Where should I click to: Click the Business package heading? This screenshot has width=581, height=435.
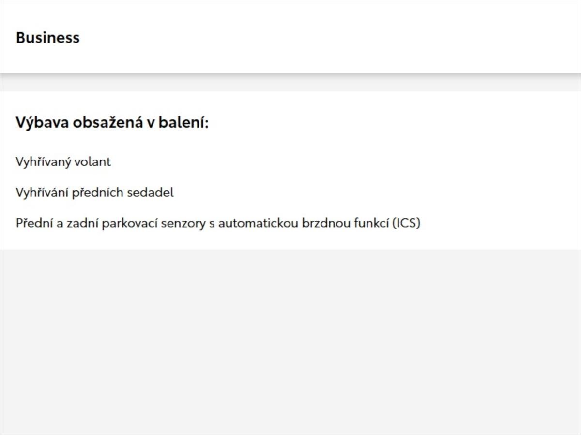point(47,38)
